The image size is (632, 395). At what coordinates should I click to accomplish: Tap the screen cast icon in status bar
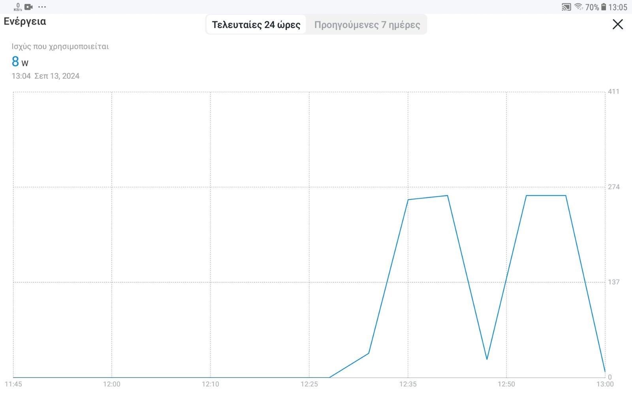566,7
